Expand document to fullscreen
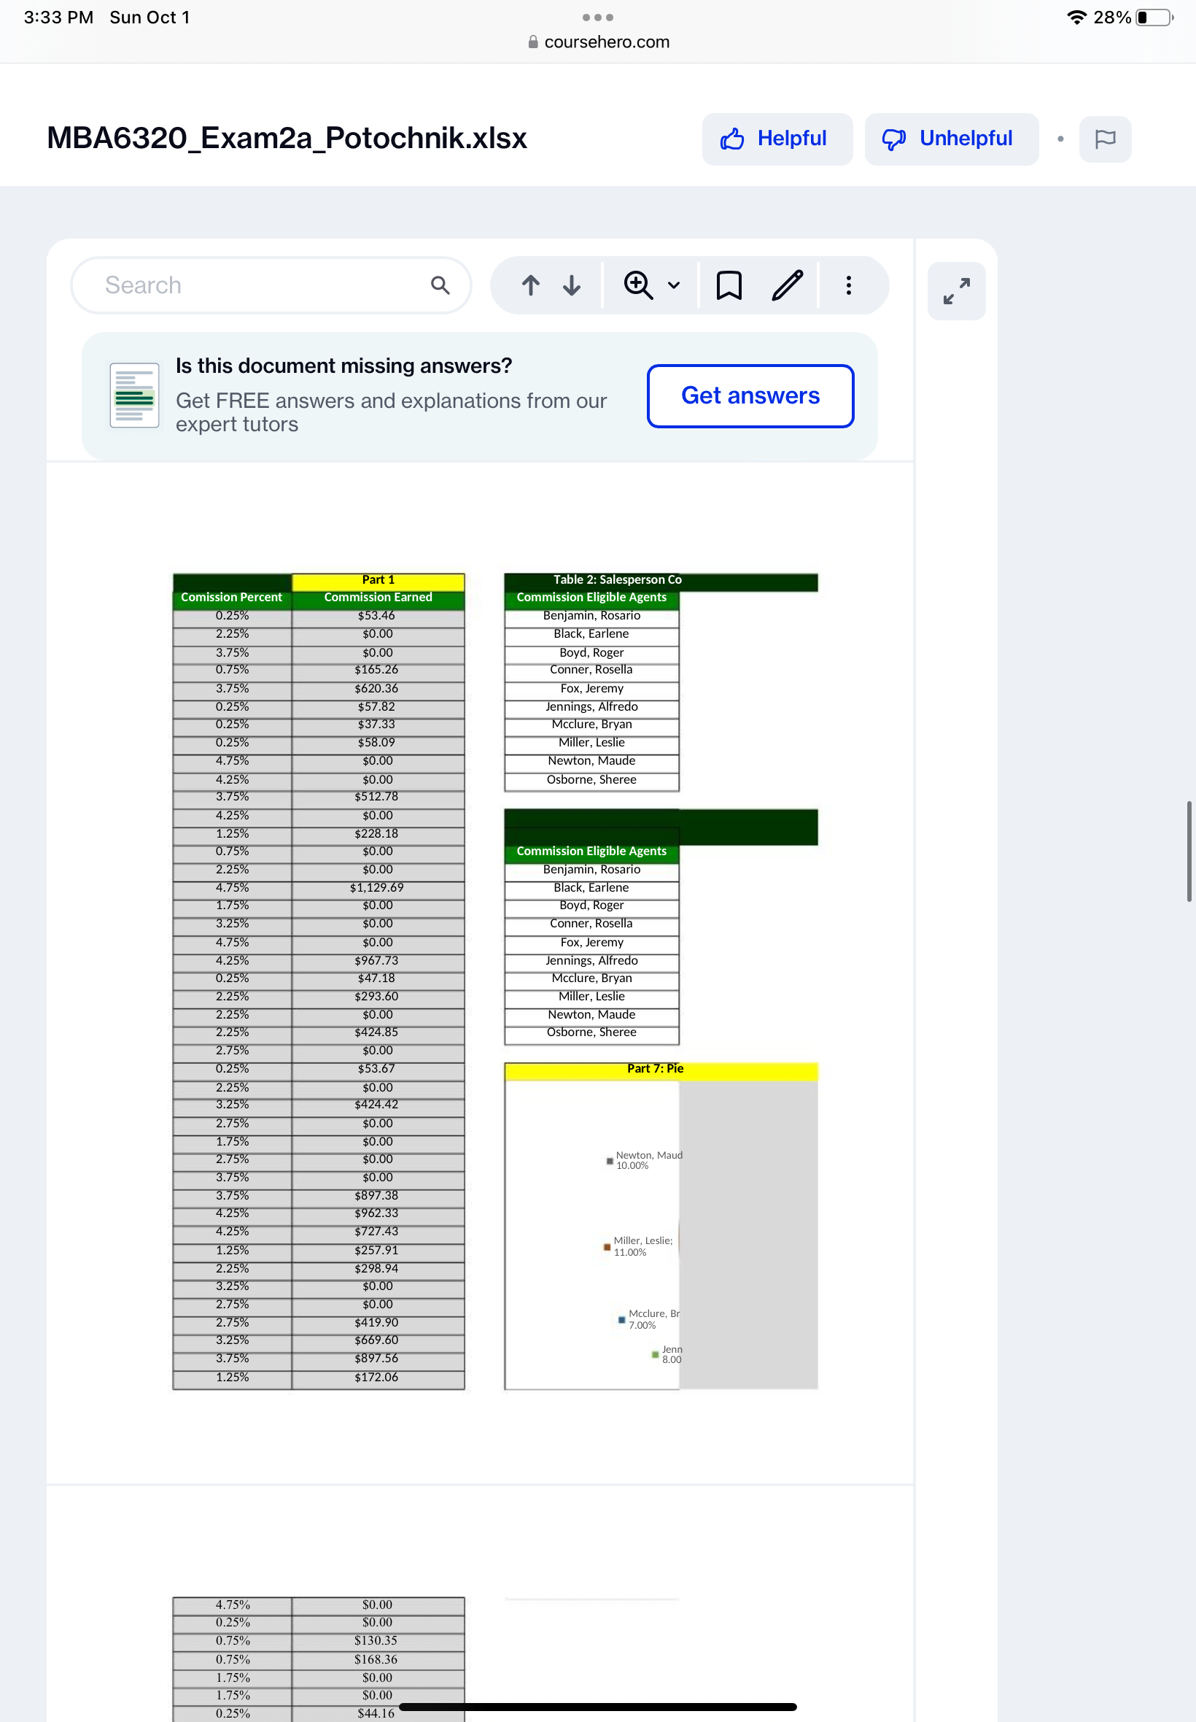 (x=956, y=291)
